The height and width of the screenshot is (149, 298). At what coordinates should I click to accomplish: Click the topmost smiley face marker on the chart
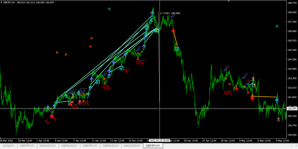click(x=152, y=18)
